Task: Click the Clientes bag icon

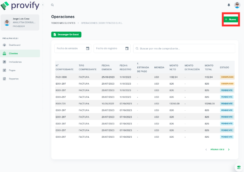Action: 5,53
